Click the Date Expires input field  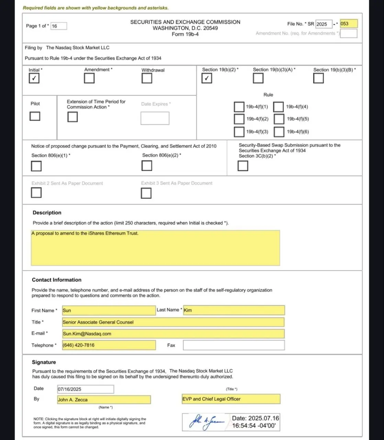coord(155,118)
